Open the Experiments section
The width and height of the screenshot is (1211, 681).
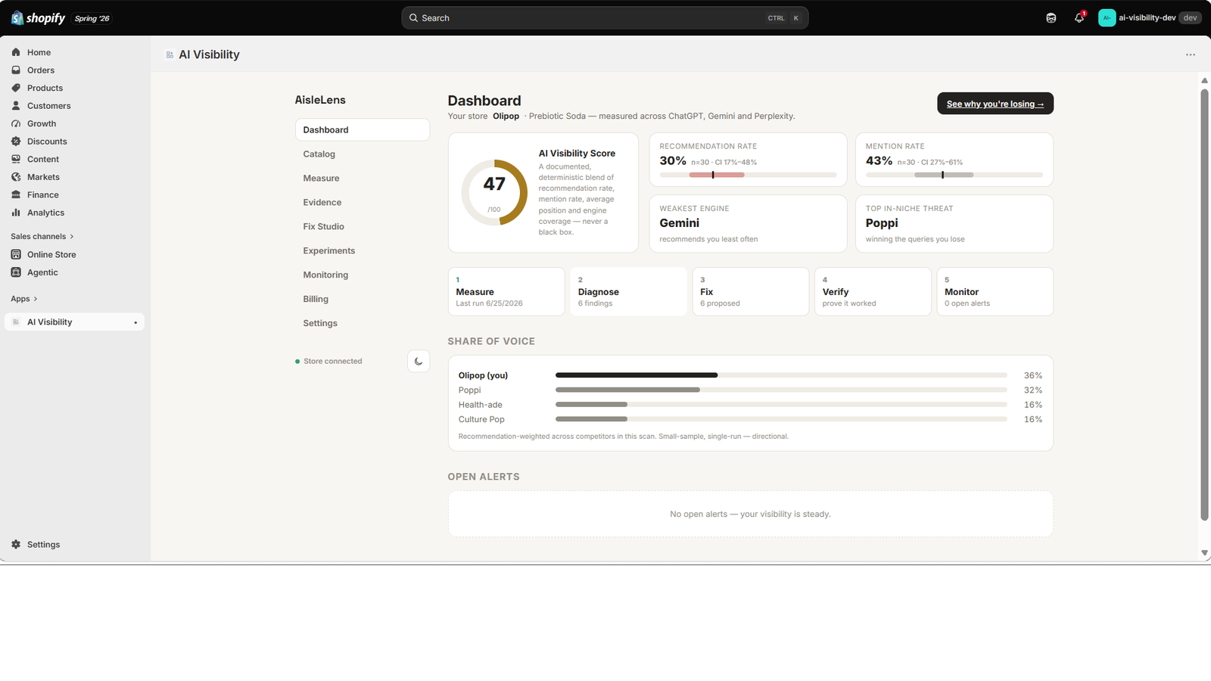click(x=363, y=251)
